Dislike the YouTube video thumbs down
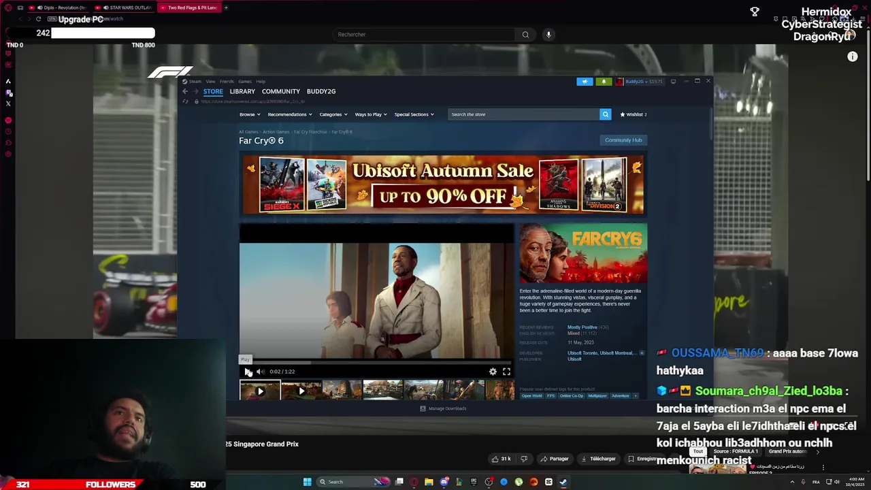The height and width of the screenshot is (490, 871). (x=524, y=459)
